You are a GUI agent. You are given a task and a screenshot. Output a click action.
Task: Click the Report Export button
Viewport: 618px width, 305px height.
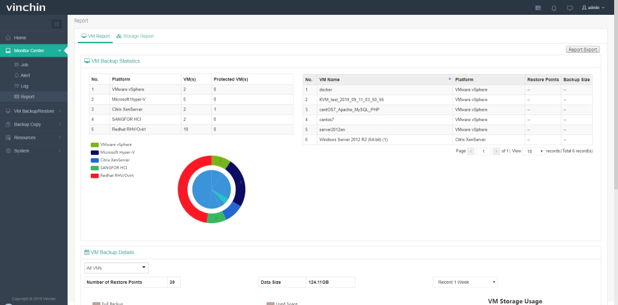tap(583, 50)
